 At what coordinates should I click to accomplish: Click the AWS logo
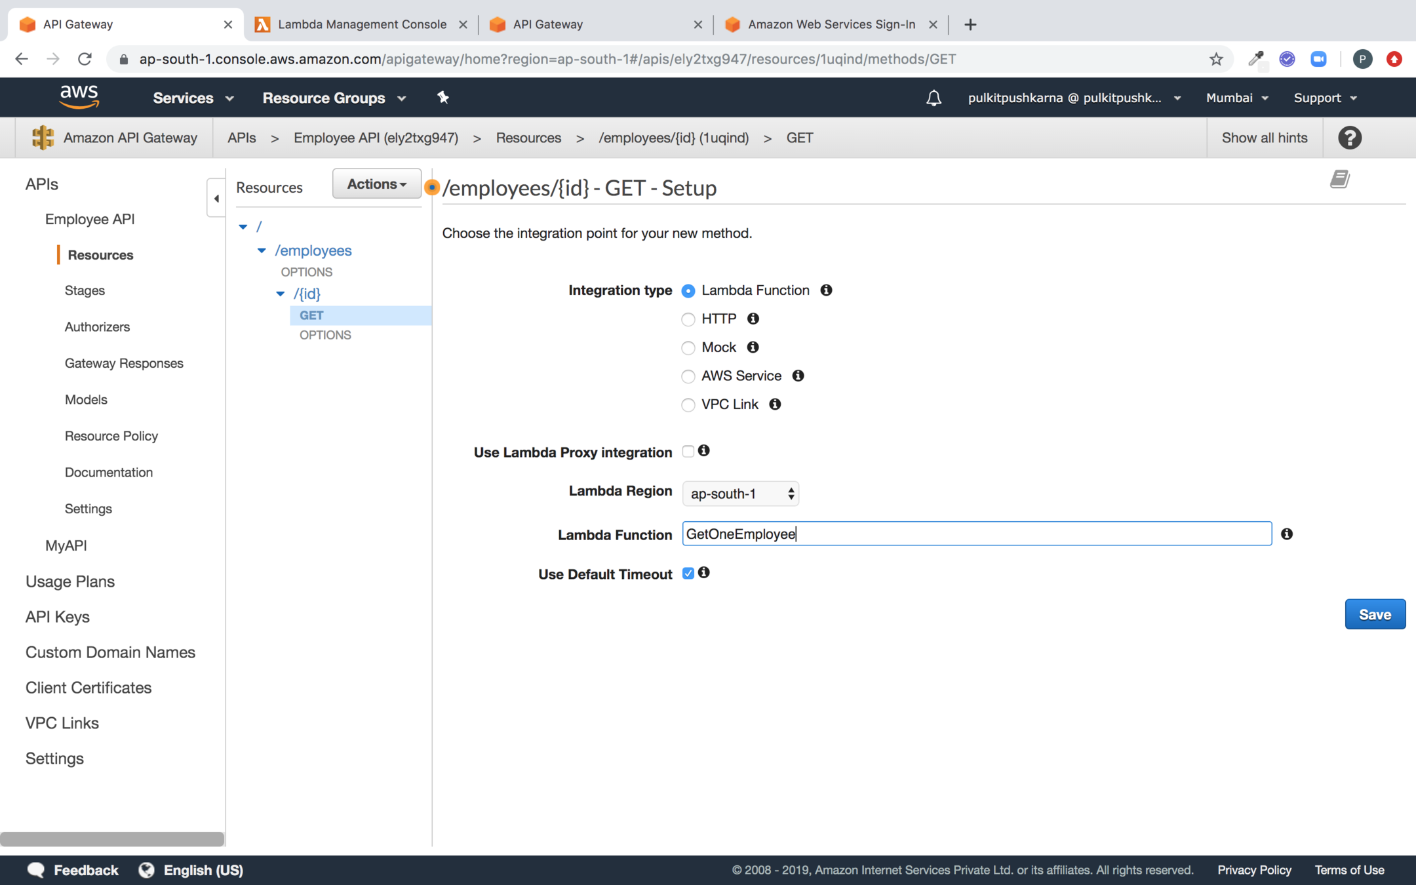click(x=79, y=97)
